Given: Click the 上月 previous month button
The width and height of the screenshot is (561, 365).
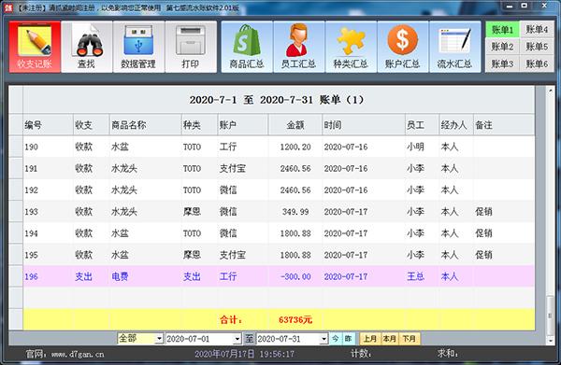Looking at the screenshot, I should 370,339.
